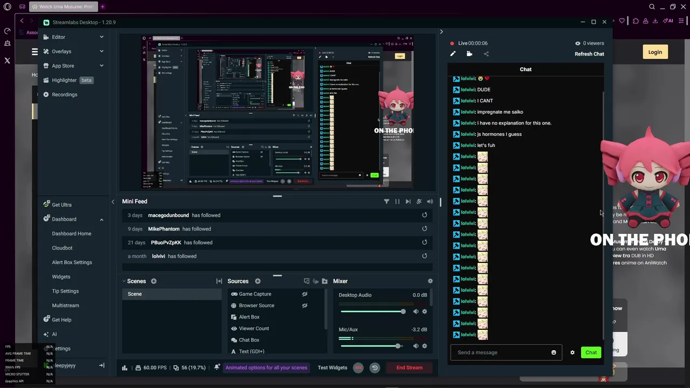Screen dimensions: 690x388
Task: Open the emoji picker in chat input
Action: pos(554,352)
